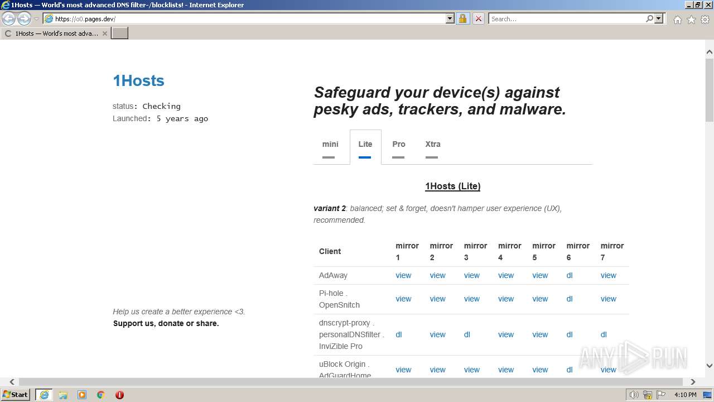The width and height of the screenshot is (714, 402).
Task: Close the 1Hosts browser tab
Action: (105, 33)
